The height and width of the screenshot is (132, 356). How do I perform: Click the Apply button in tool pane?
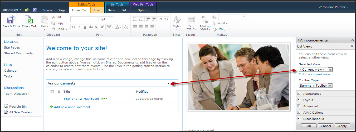pos(343,126)
